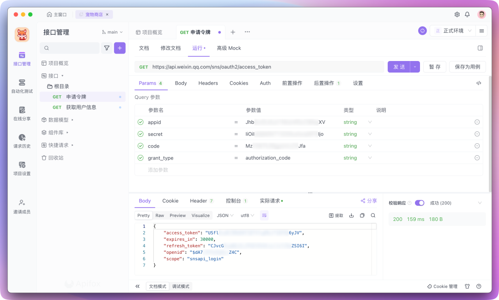Toggle the right side panel layout icon
This screenshot has width=499, height=300.
[x=480, y=48]
